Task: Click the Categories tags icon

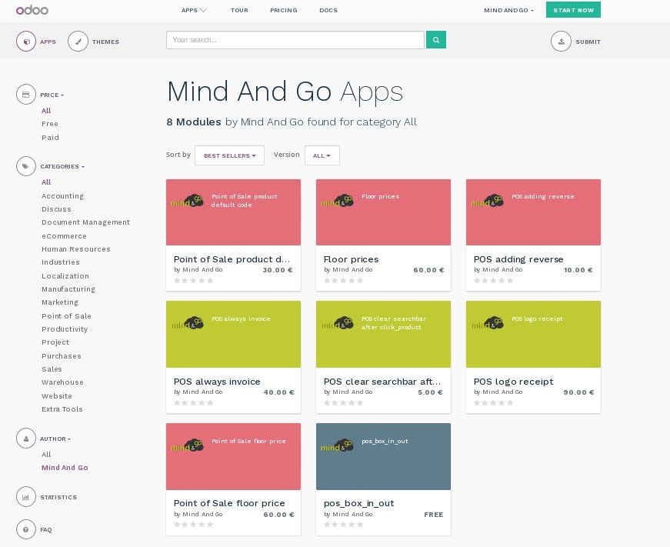Action: point(26,166)
